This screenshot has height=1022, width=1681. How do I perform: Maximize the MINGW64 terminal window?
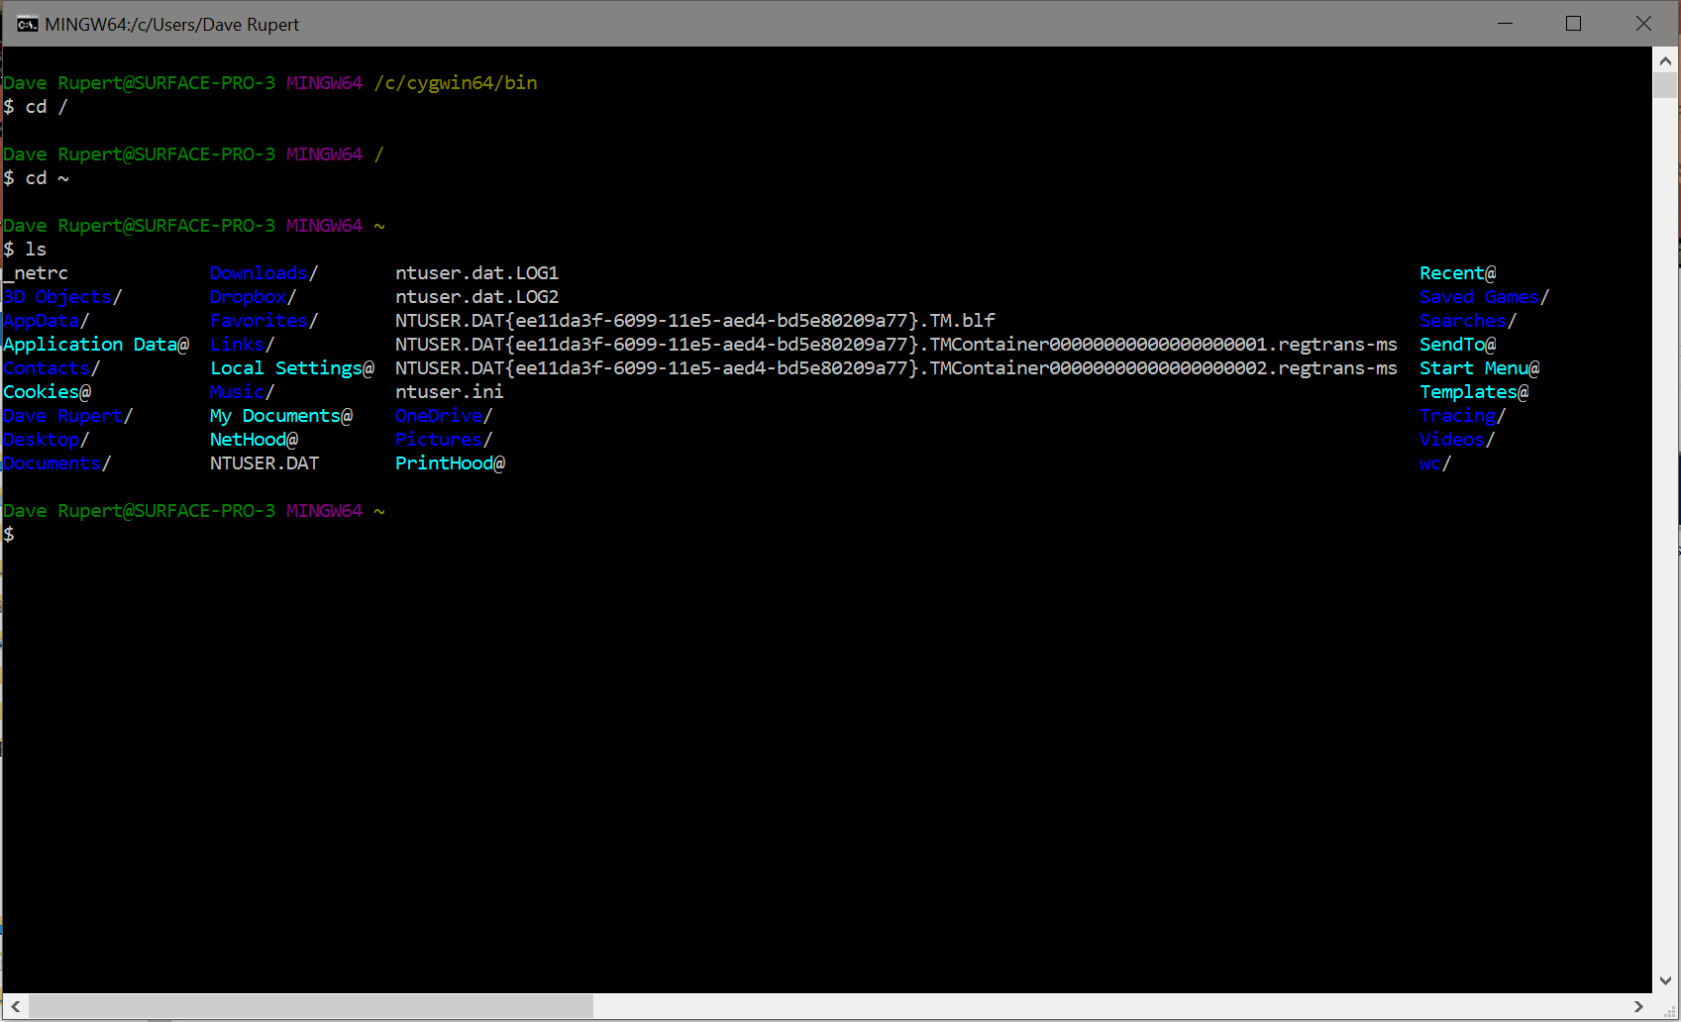point(1573,24)
